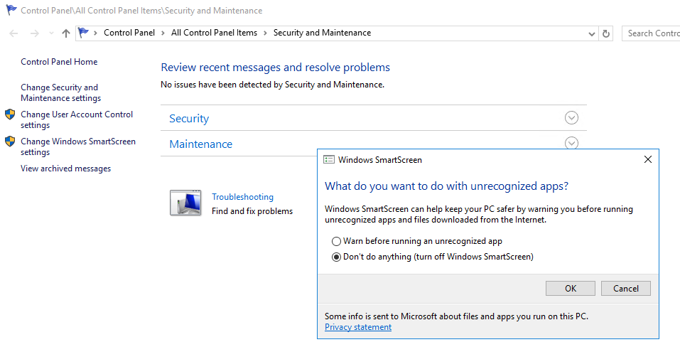Click the Troubleshooting computer icon
The width and height of the screenshot is (680, 347).
tap(185, 203)
